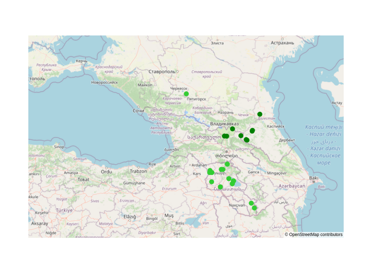Screen dimensions: 372x266
Task: Click the Türkiye country label
Action: 64,210
